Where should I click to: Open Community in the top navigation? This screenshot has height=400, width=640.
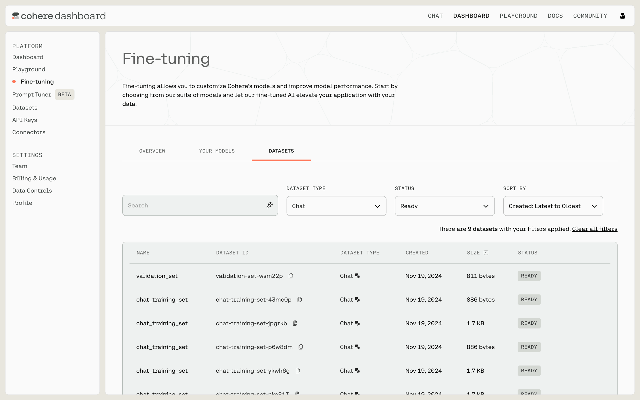coord(590,16)
